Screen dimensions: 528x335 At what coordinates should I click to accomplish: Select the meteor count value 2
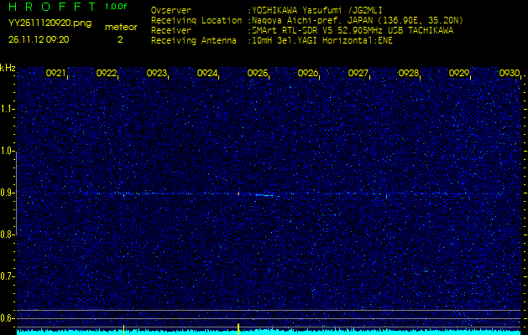pyautogui.click(x=119, y=39)
